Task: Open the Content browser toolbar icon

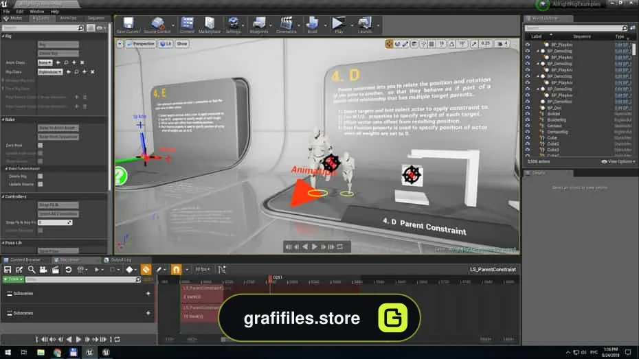Action: tap(187, 25)
